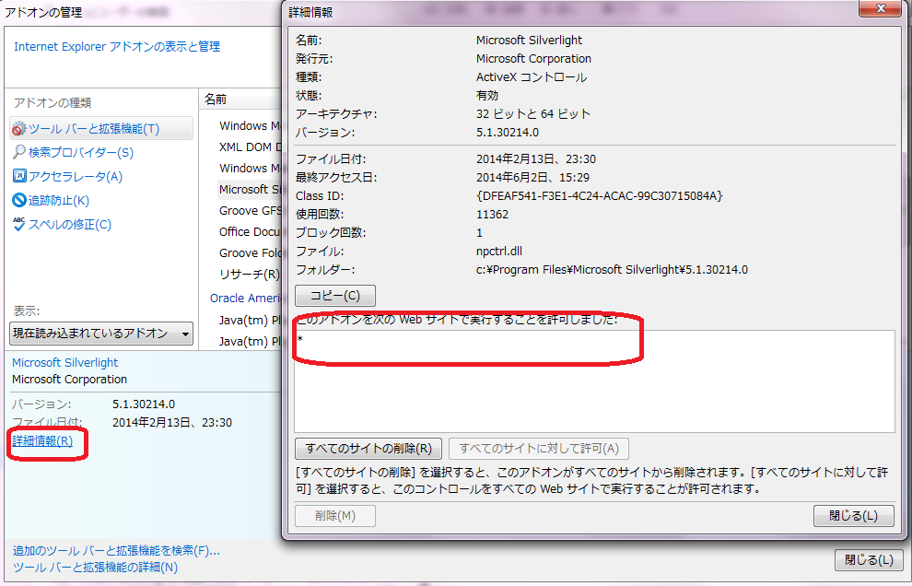This screenshot has width=912, height=586.
Task: Select the asterisk entry in allowed sites list
Action: [300, 340]
